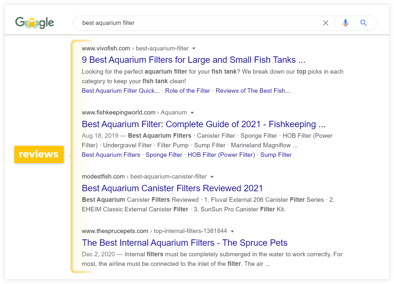Expand the thesprucepets.com result dropdown arrow
This screenshot has width=394, height=284.
tap(232, 231)
